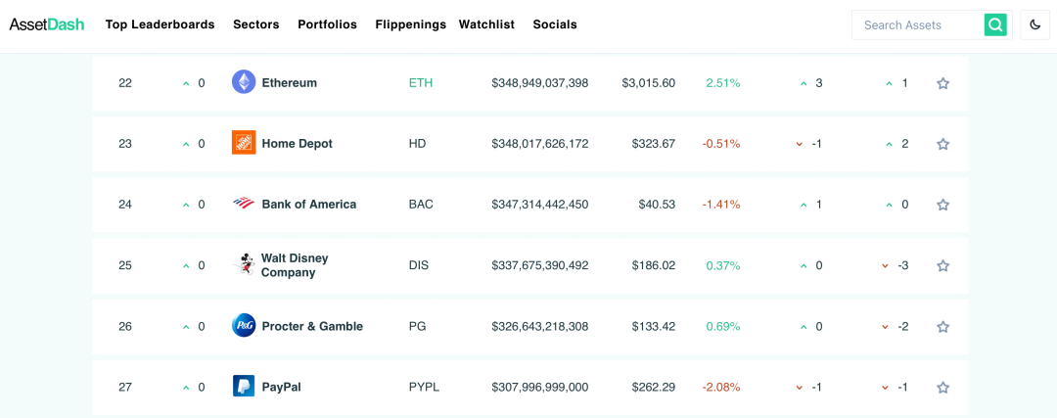This screenshot has height=418, width=1057.
Task: Open the Sectors menu
Action: point(255,24)
